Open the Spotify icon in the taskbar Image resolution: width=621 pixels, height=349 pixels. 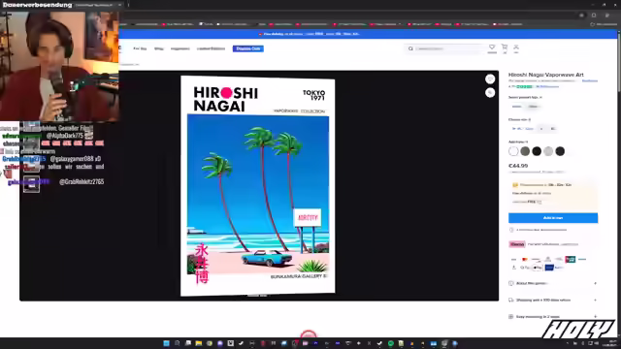390,343
